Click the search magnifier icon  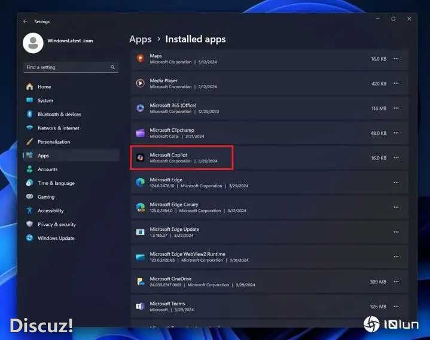[x=112, y=67]
